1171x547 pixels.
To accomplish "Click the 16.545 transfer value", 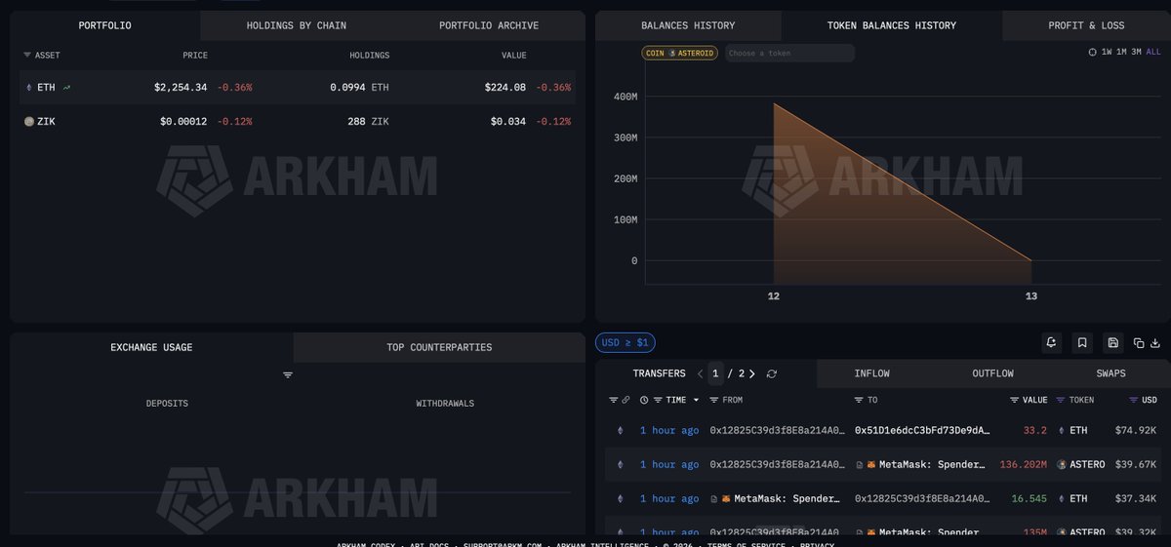I will 1029,499.
